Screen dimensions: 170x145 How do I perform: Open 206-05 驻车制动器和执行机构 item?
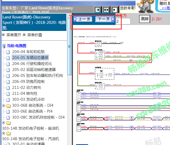(38, 75)
